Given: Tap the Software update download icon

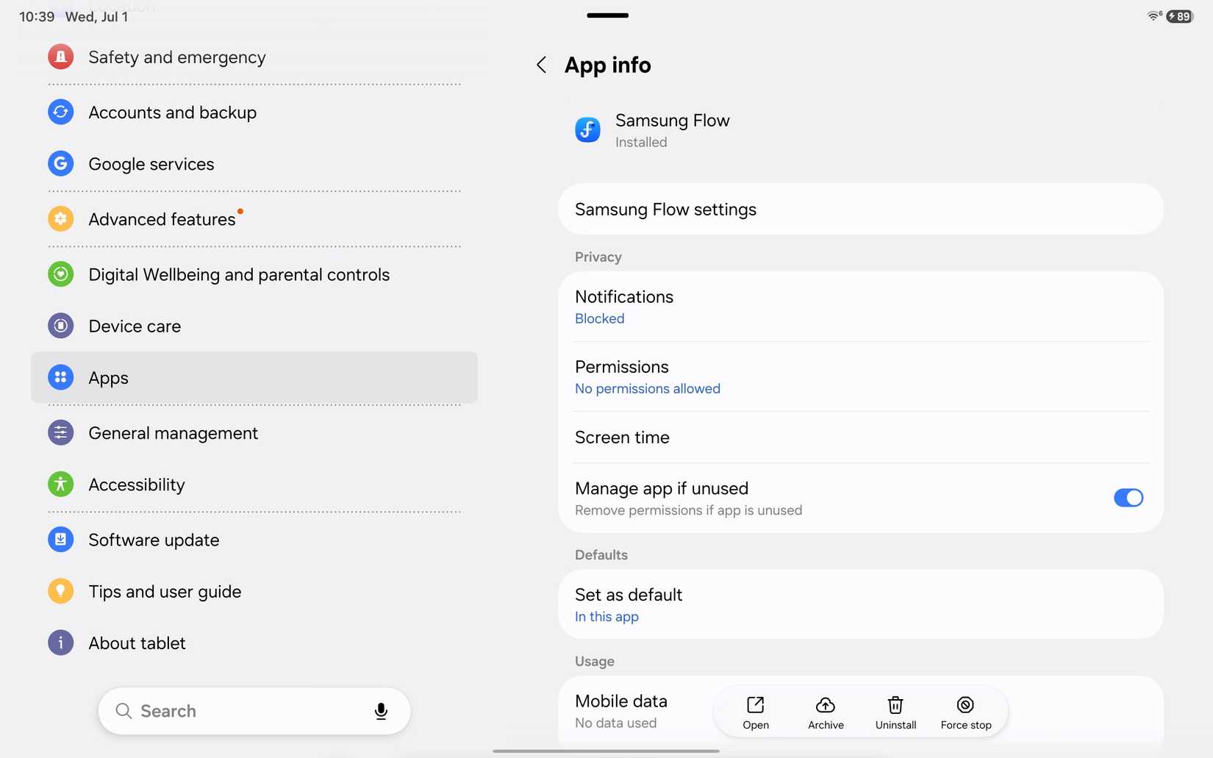Looking at the screenshot, I should [x=60, y=540].
